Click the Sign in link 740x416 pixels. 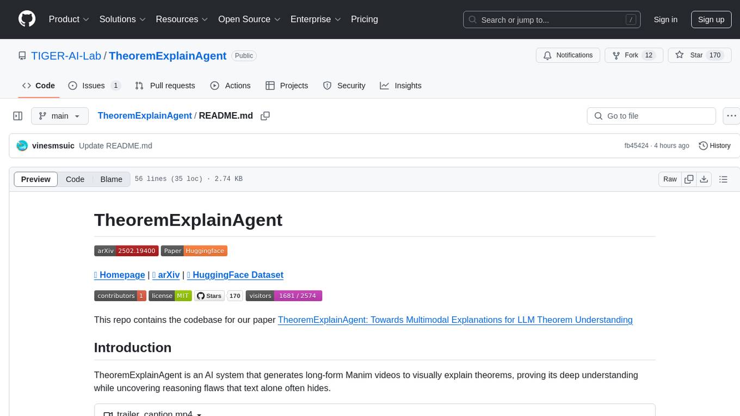[x=665, y=20]
